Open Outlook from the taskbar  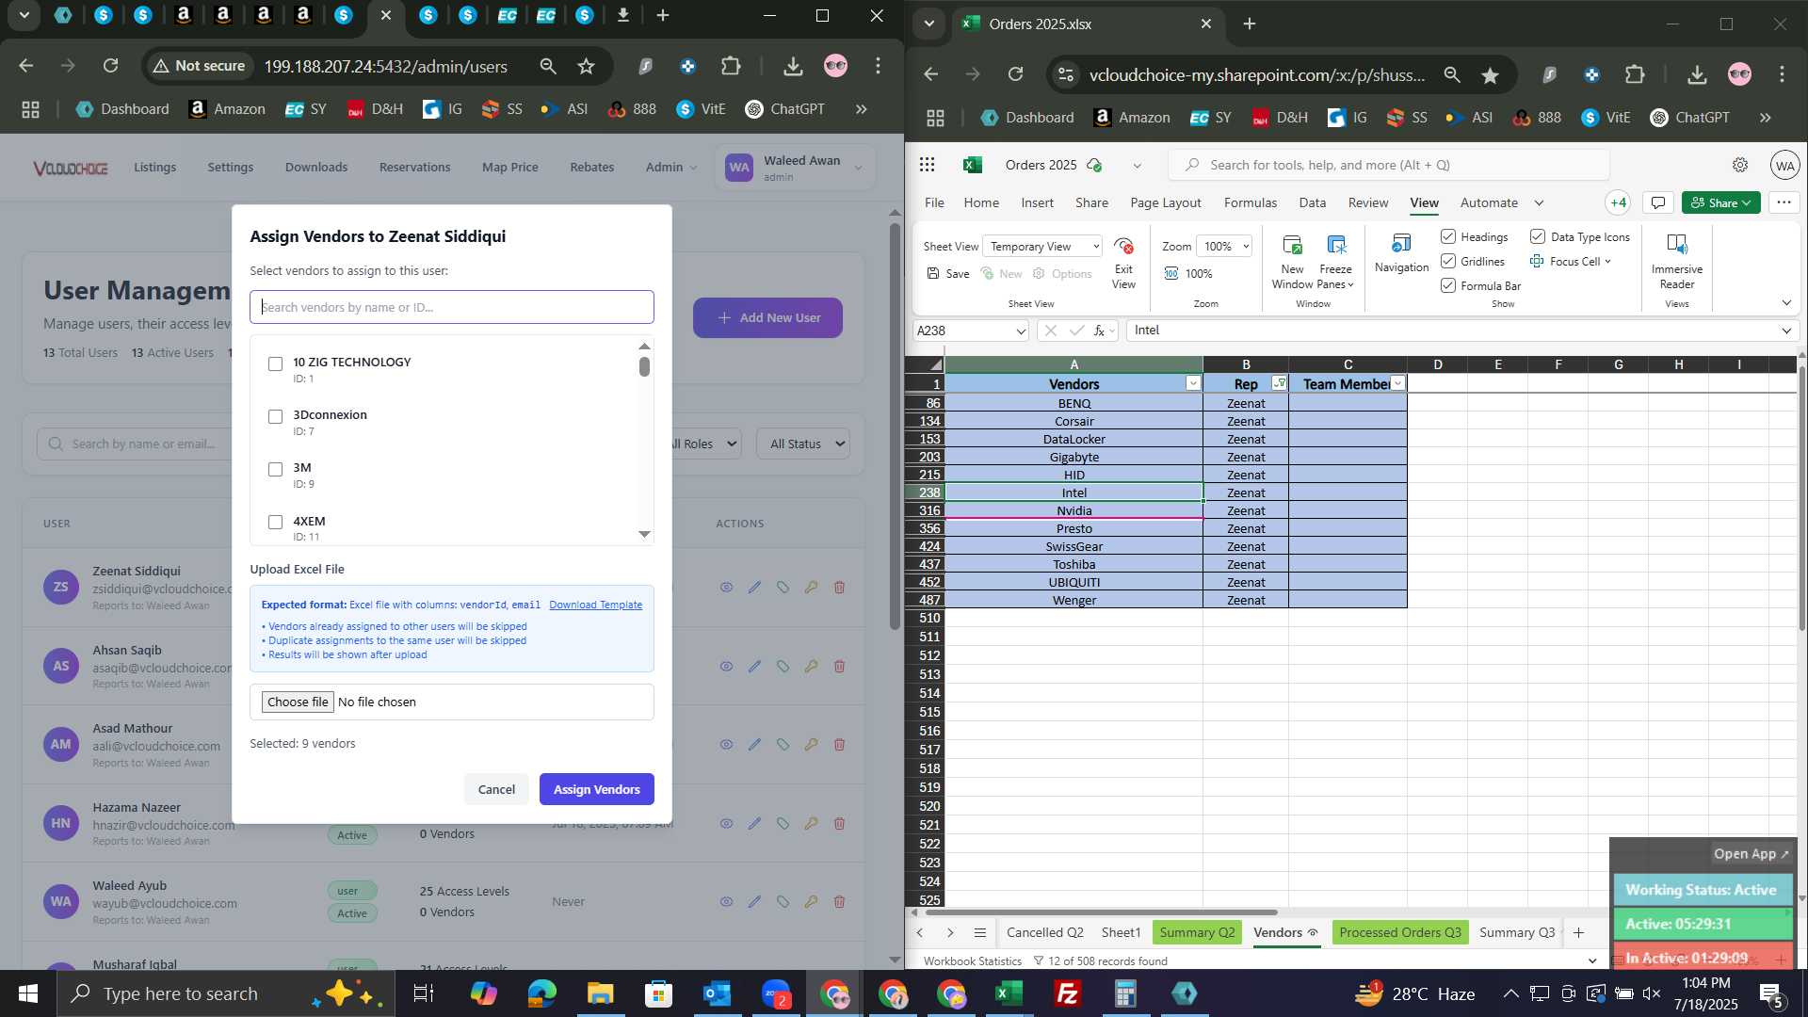point(718,993)
